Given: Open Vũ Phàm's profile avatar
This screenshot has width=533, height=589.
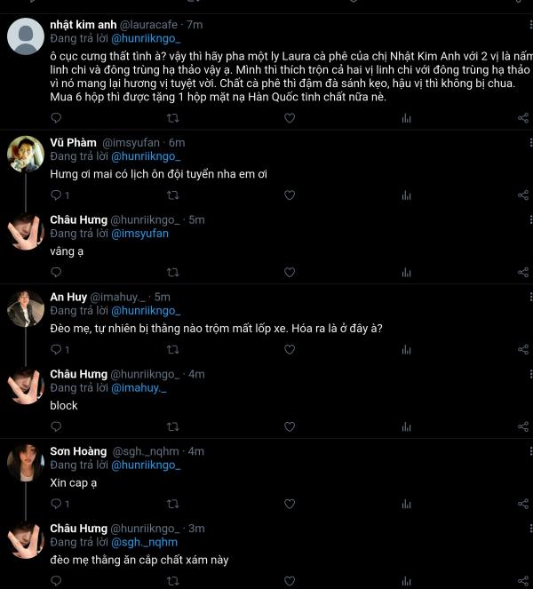Looking at the screenshot, I should [x=26, y=154].
